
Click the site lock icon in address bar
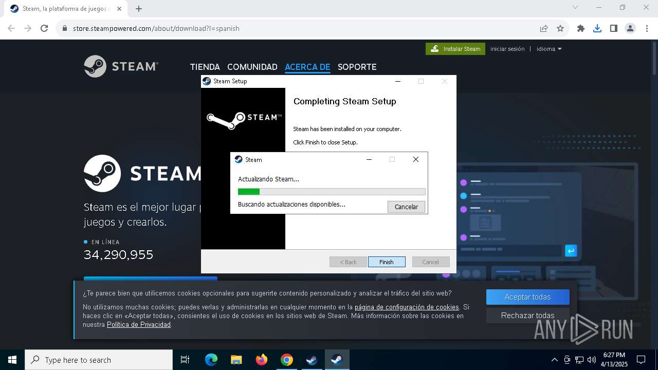point(65,28)
